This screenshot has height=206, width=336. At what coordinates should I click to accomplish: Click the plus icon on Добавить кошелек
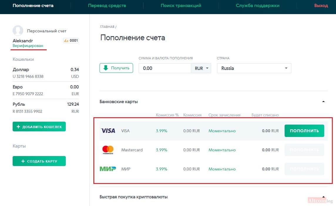(19, 127)
